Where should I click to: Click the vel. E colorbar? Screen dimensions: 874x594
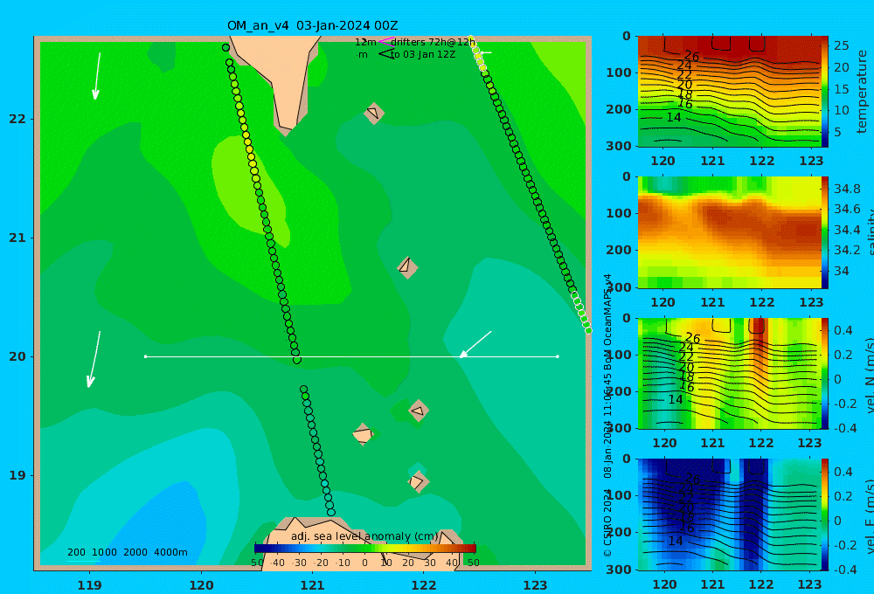825,515
